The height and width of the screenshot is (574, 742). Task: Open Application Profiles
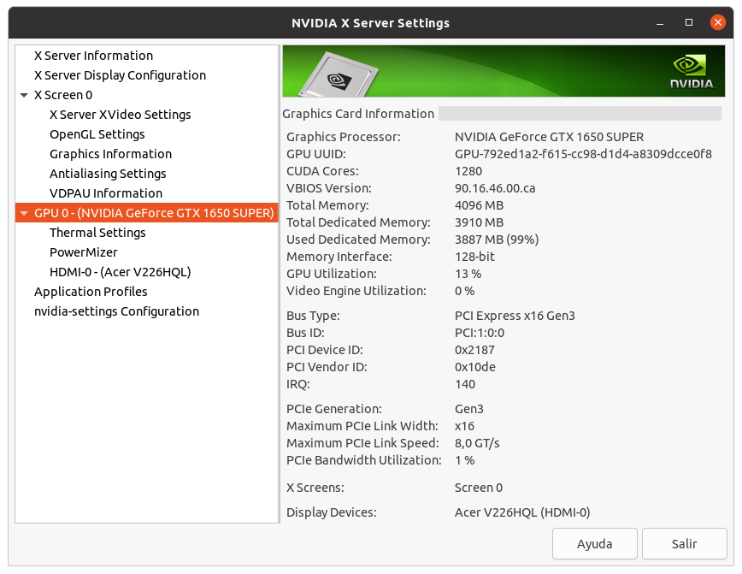91,292
